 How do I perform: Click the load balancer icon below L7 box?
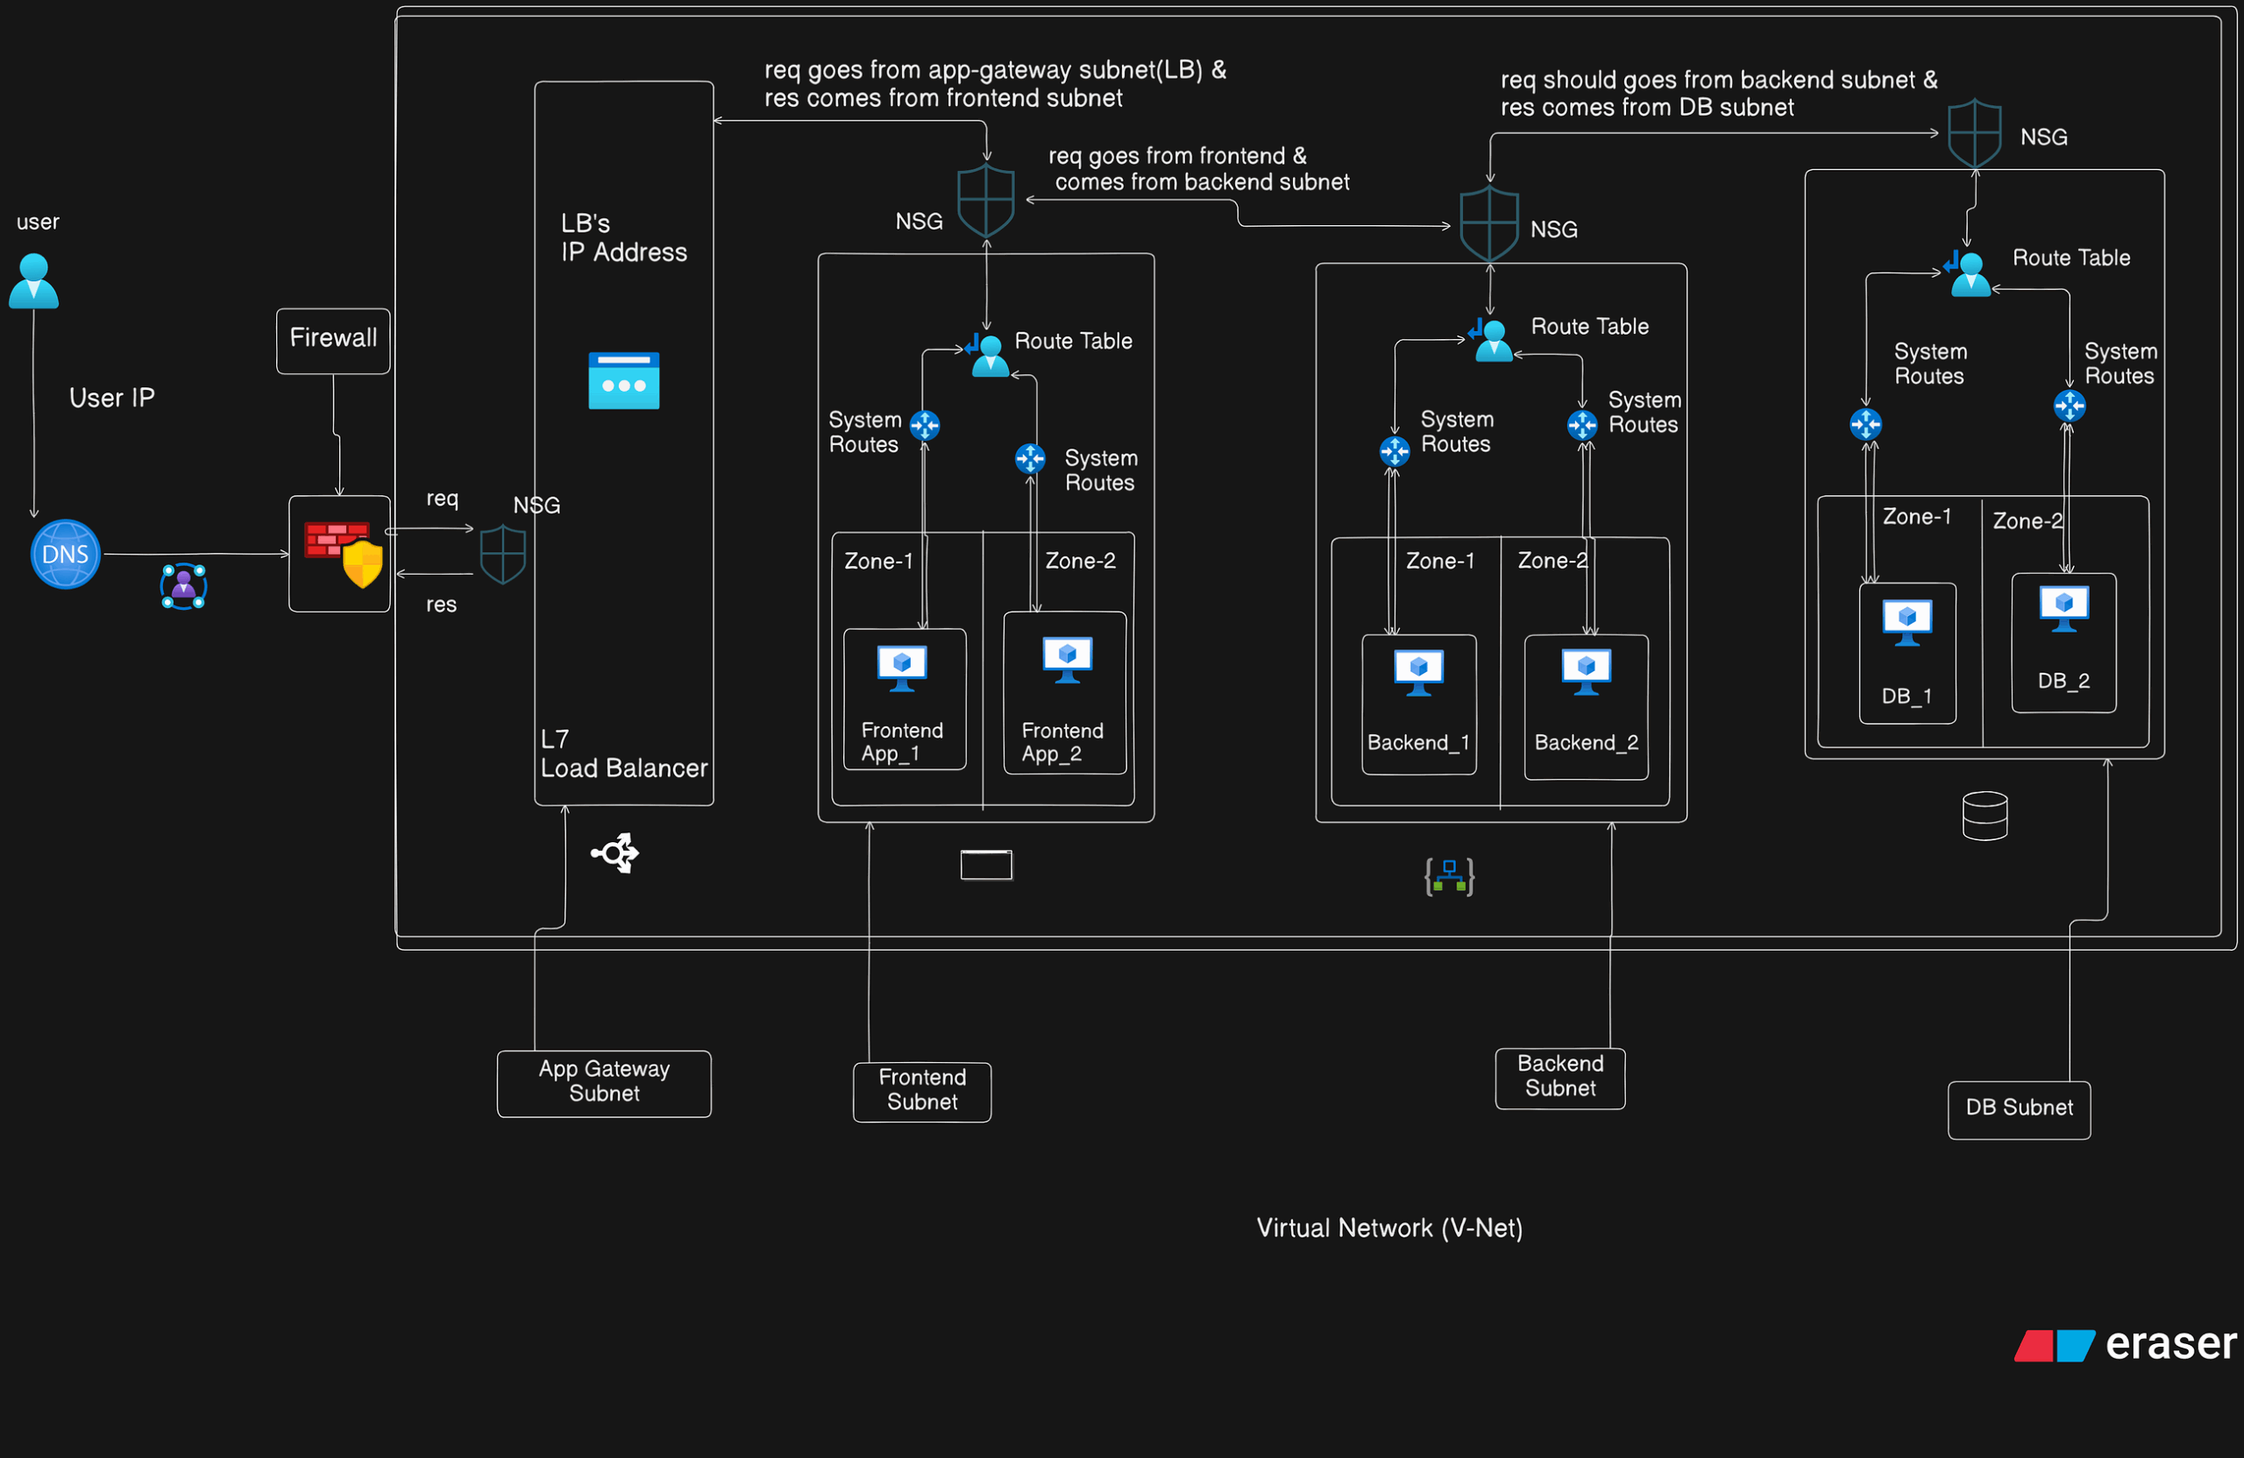click(614, 853)
